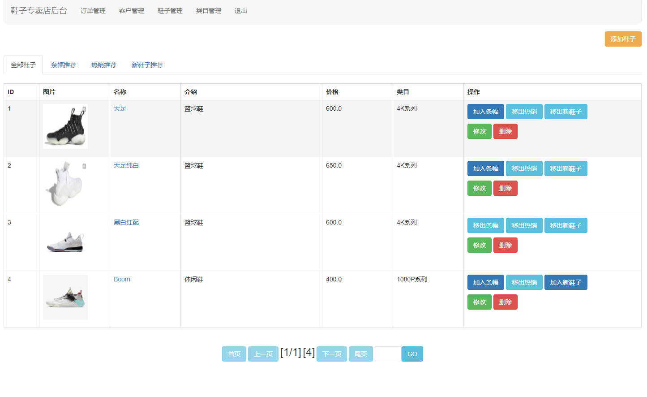Open 客户管理 in the top menu
647x397 pixels.
[x=131, y=11]
